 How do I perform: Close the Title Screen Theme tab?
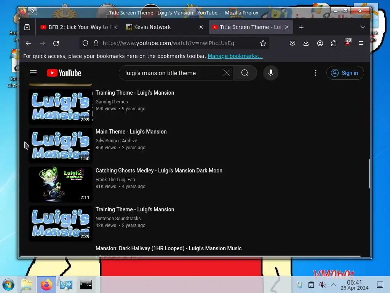coord(287,27)
